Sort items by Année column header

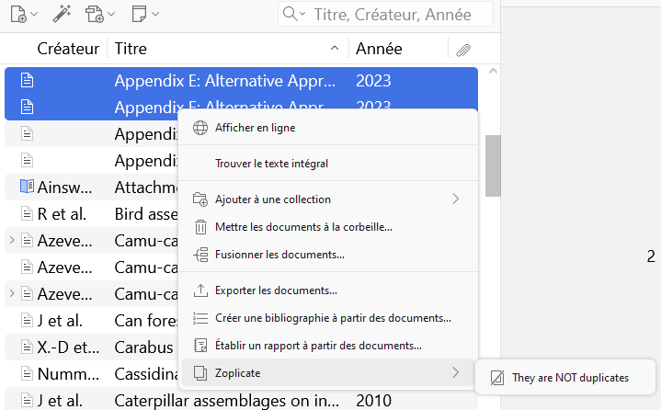398,49
